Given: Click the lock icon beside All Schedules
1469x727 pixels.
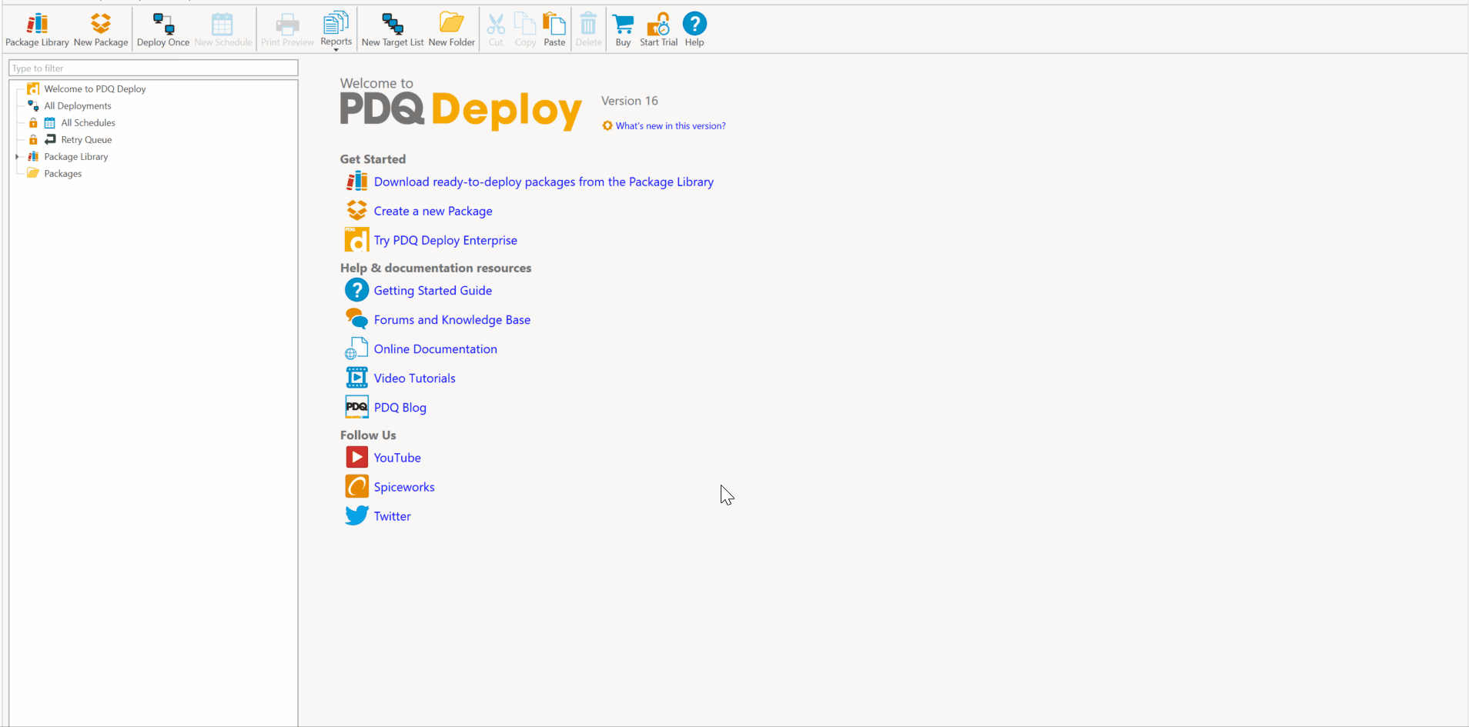Looking at the screenshot, I should (33, 123).
